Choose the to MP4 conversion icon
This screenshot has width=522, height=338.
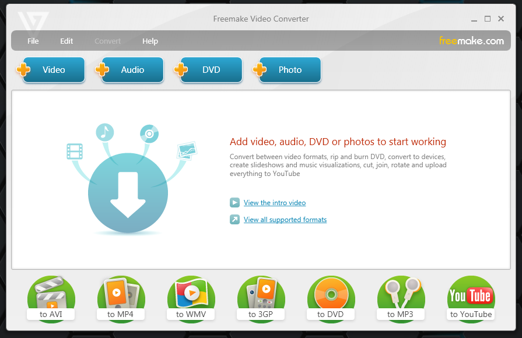(121, 299)
